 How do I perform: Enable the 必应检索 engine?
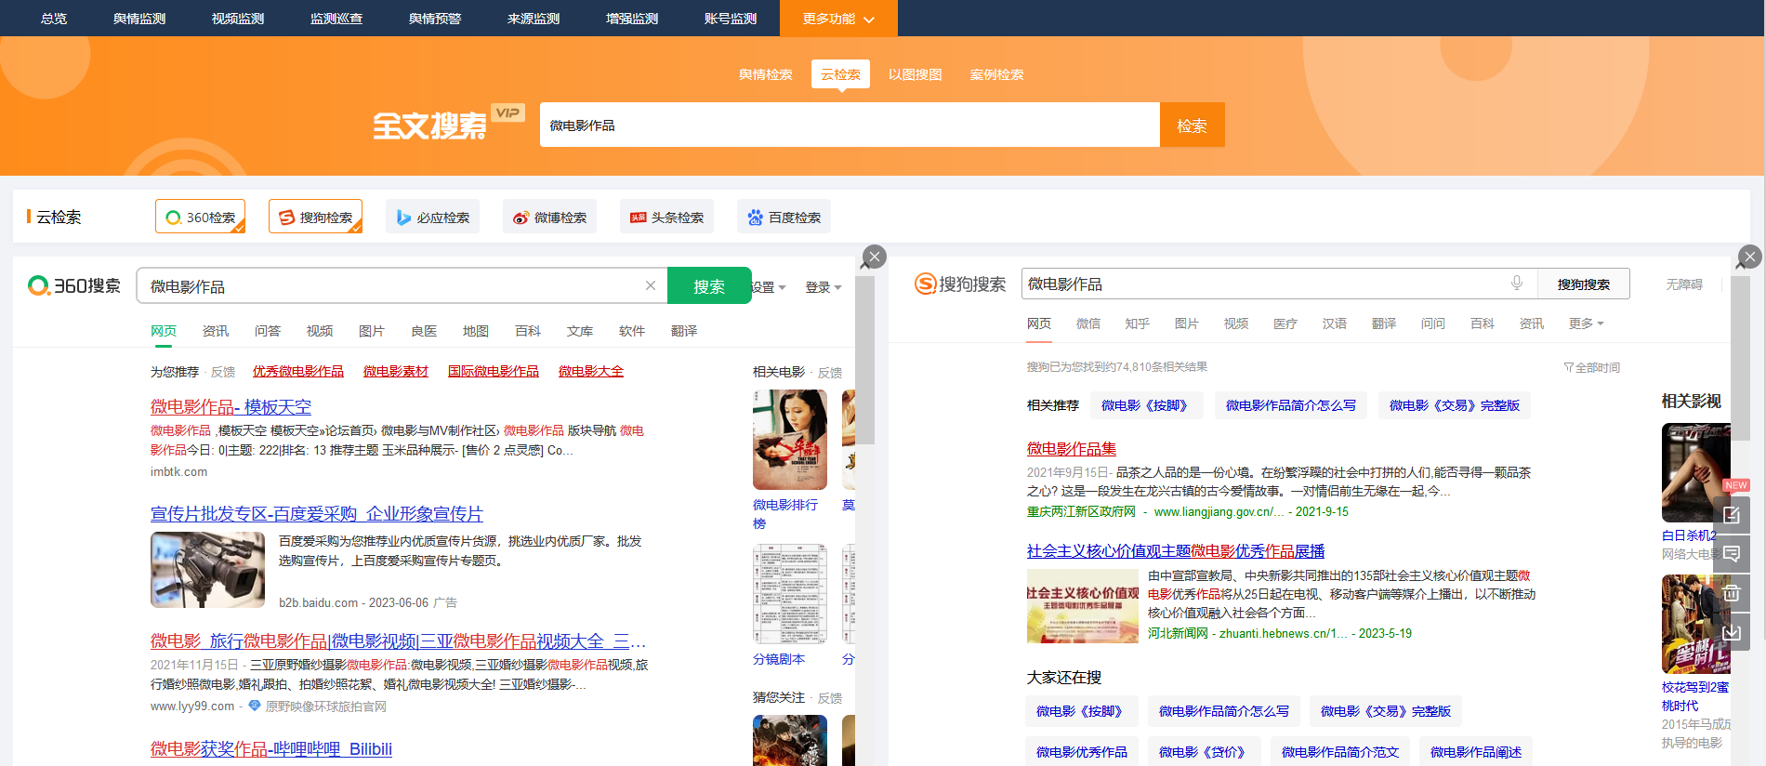[x=432, y=217]
